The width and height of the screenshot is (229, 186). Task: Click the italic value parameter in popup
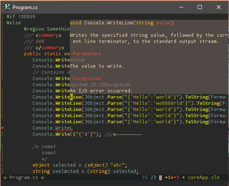click(x=77, y=60)
